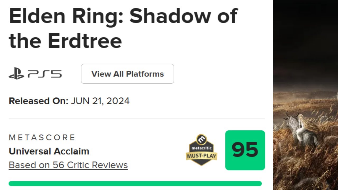Click the PlayStation symbol icon
The height and width of the screenshot is (190, 338).
click(x=16, y=74)
